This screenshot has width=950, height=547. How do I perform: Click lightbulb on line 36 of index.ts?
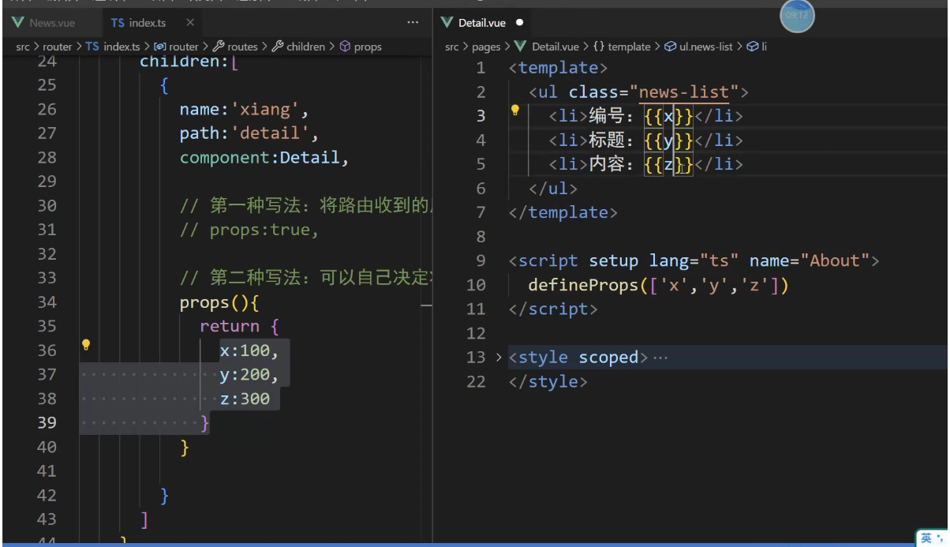(x=86, y=345)
